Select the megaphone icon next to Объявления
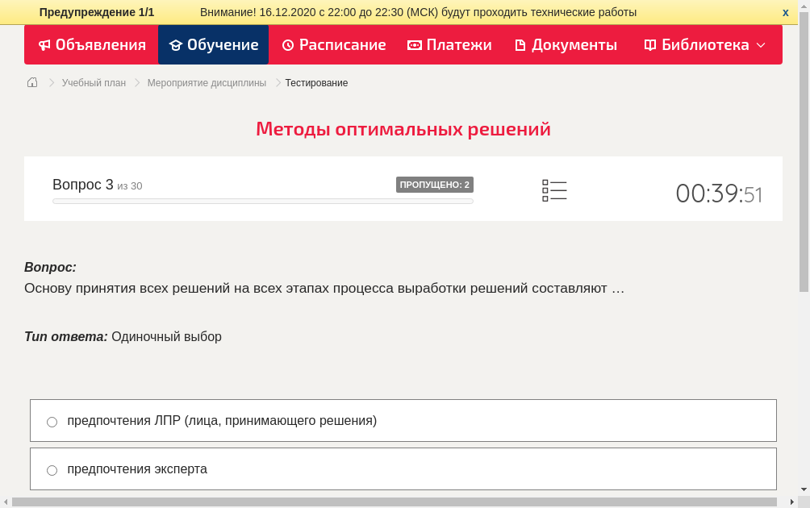The width and height of the screenshot is (810, 508). pyautogui.click(x=46, y=45)
